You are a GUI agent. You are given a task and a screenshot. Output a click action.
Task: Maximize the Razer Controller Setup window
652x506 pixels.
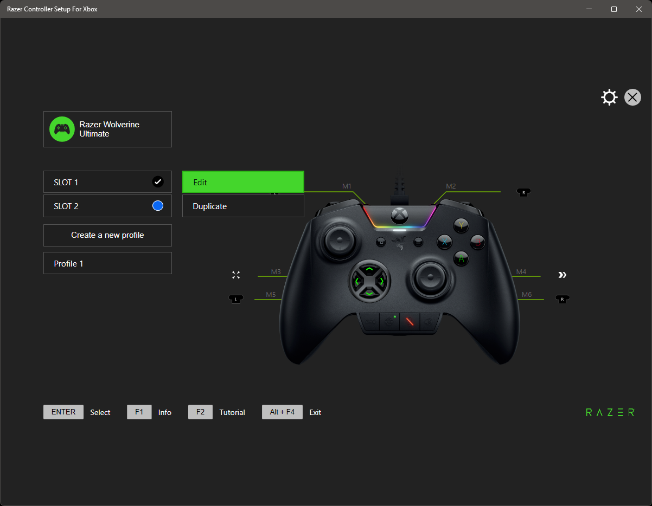[x=613, y=9]
